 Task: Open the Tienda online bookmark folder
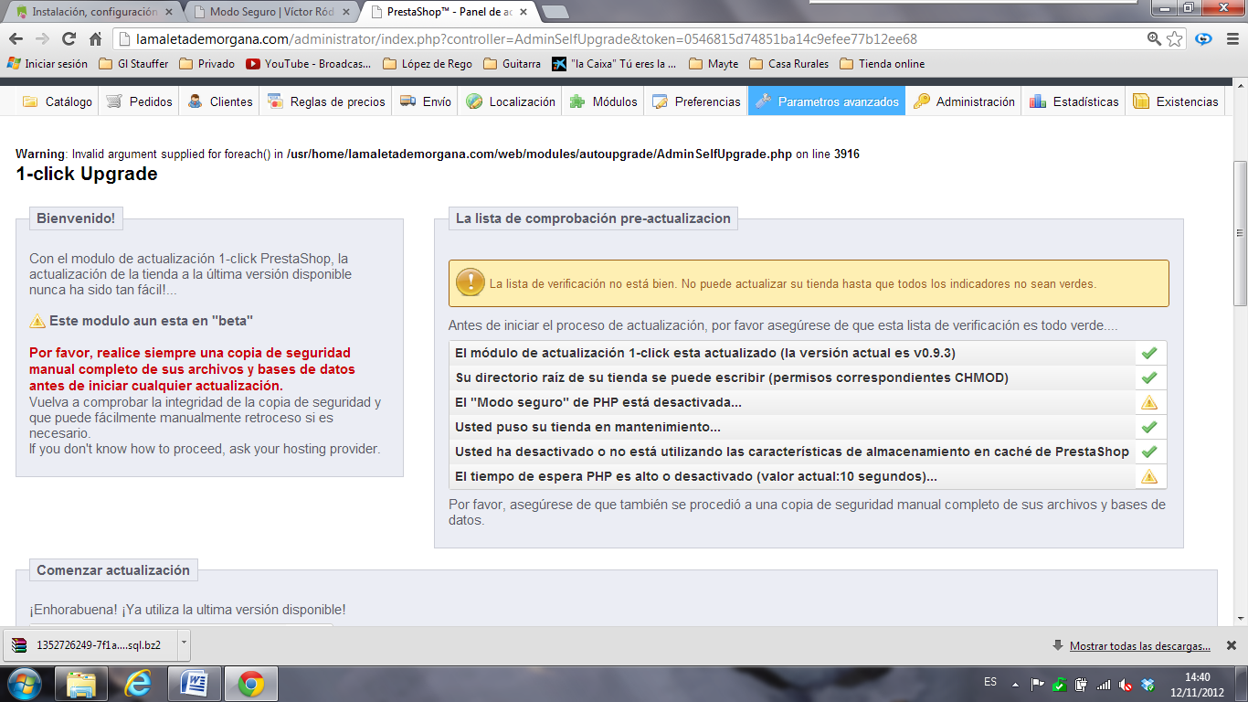pyautogui.click(x=883, y=64)
